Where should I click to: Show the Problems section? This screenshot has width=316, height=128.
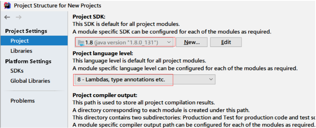[22, 101]
